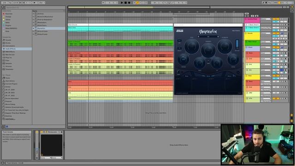Image resolution: width=295 pixels, height=166 pixels.
Task: Click the Packs icon under Places
Action: [x=4, y=78]
